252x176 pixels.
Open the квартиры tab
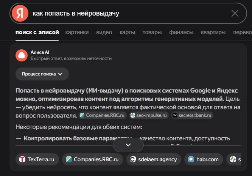(213, 32)
